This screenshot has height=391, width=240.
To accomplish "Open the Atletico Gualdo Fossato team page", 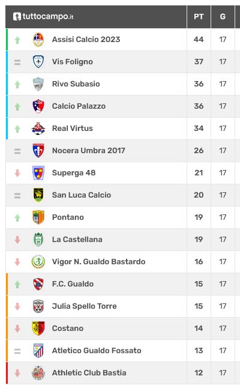I will [x=97, y=351].
